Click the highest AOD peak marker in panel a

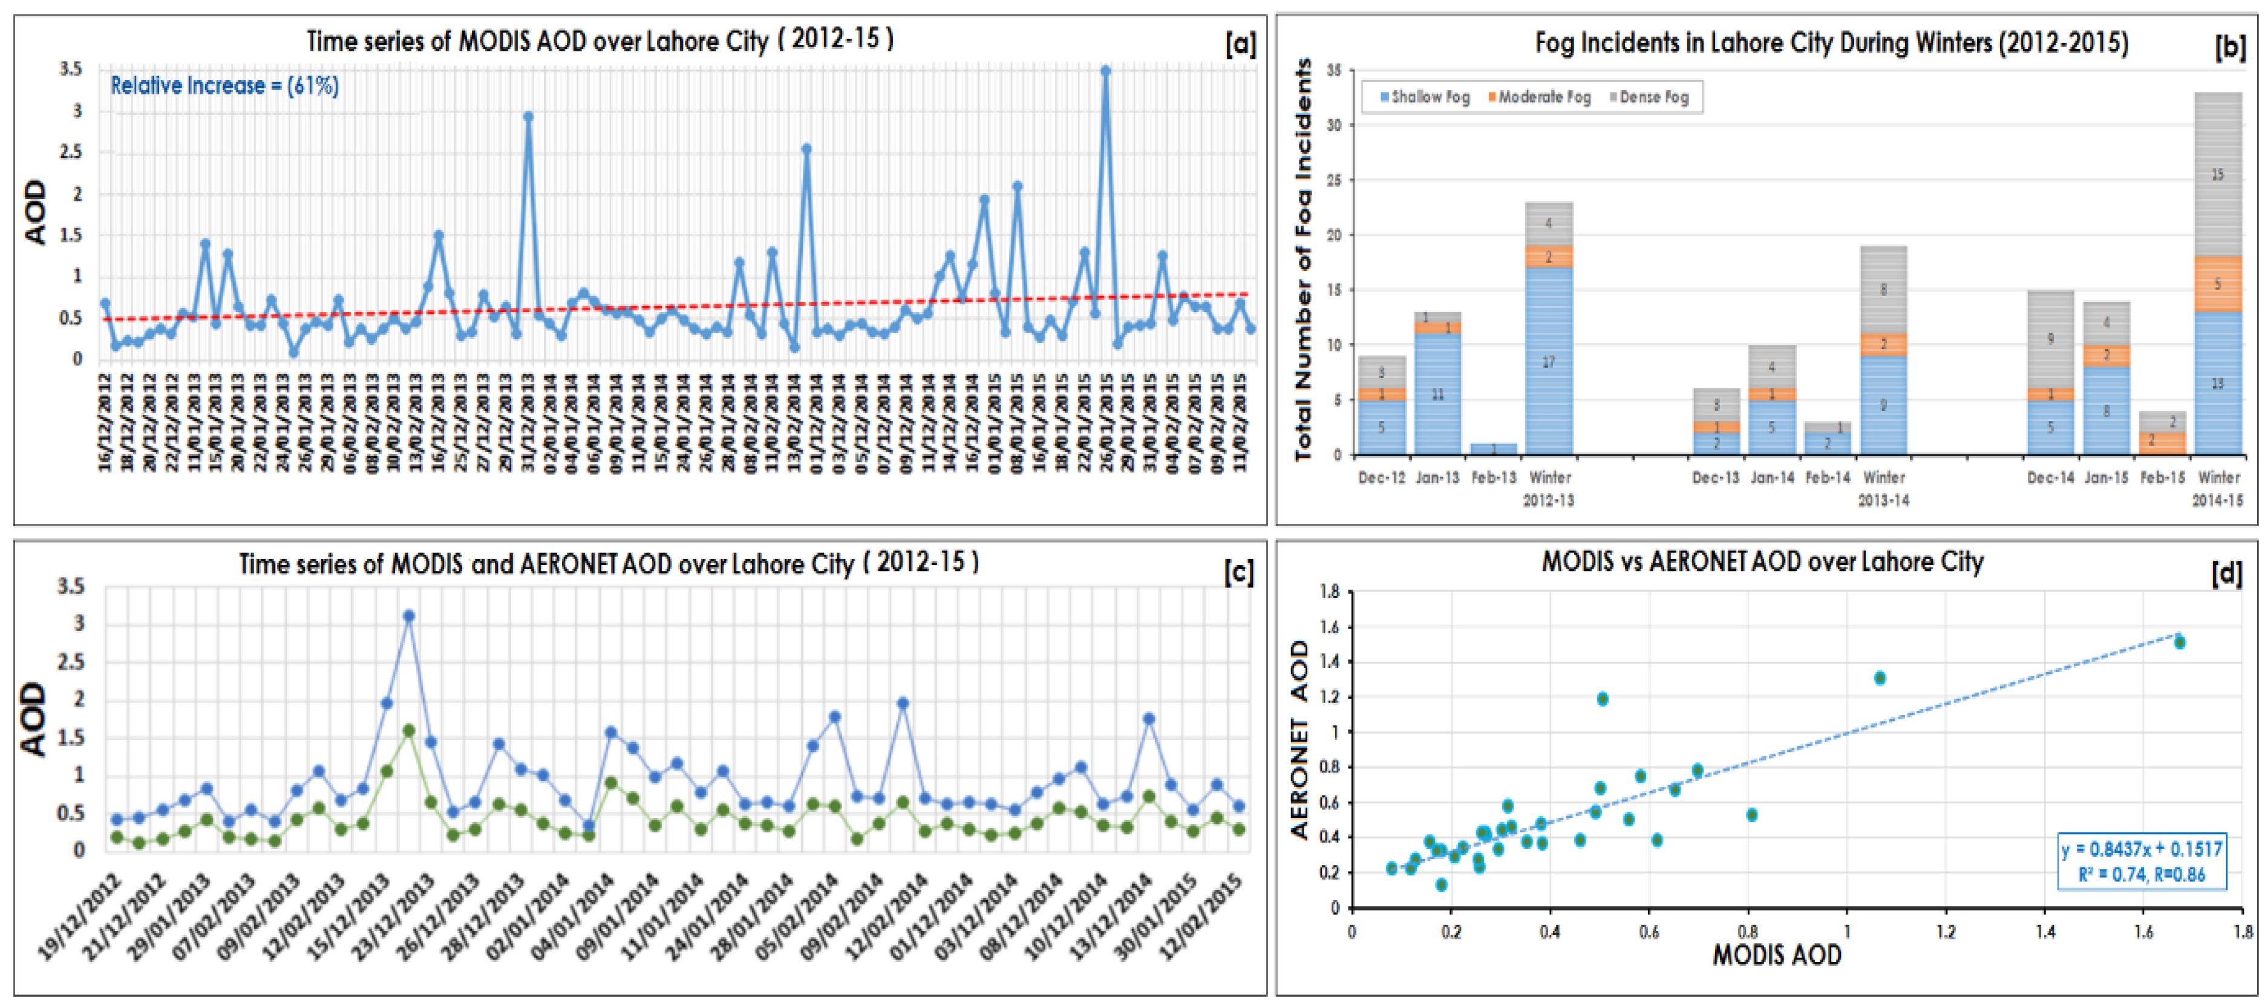(1105, 71)
